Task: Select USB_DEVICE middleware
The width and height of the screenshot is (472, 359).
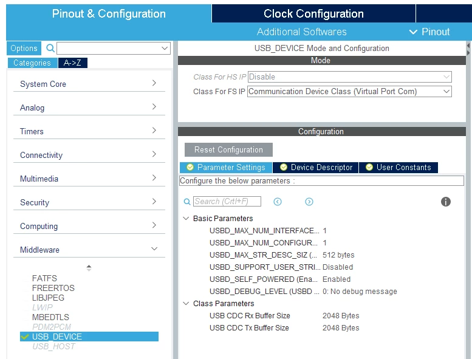Action: point(89,337)
